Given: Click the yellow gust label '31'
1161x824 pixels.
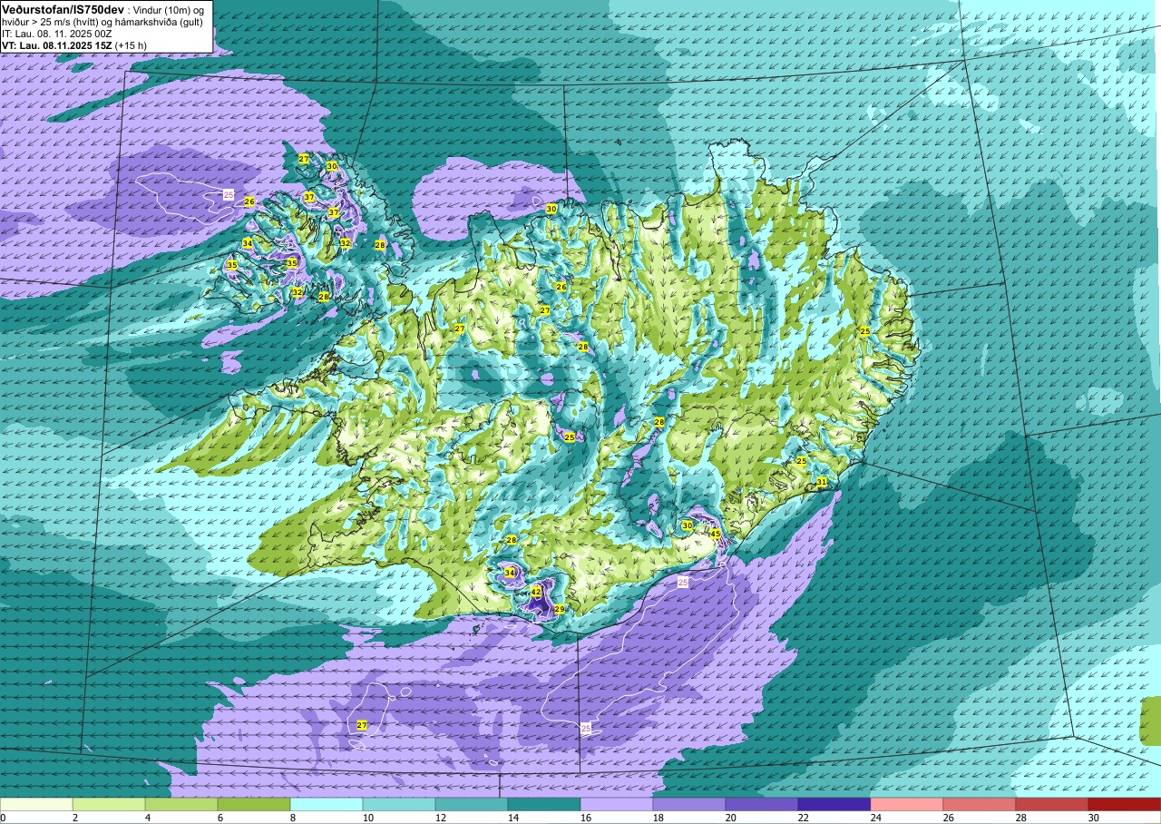Looking at the screenshot, I should 821,482.
